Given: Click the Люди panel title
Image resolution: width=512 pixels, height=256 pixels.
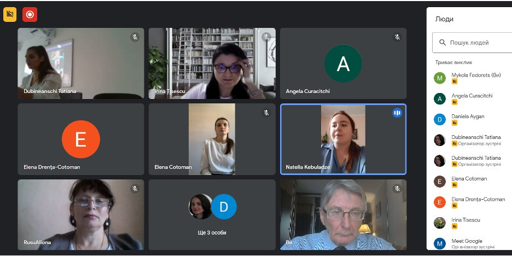Looking at the screenshot, I should (x=444, y=19).
